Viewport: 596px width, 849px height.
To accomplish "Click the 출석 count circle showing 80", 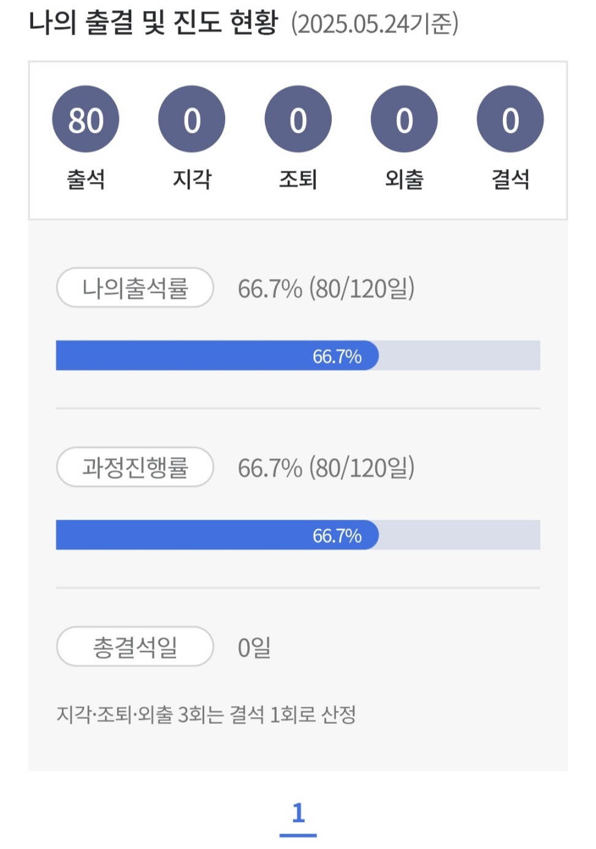I will [86, 118].
